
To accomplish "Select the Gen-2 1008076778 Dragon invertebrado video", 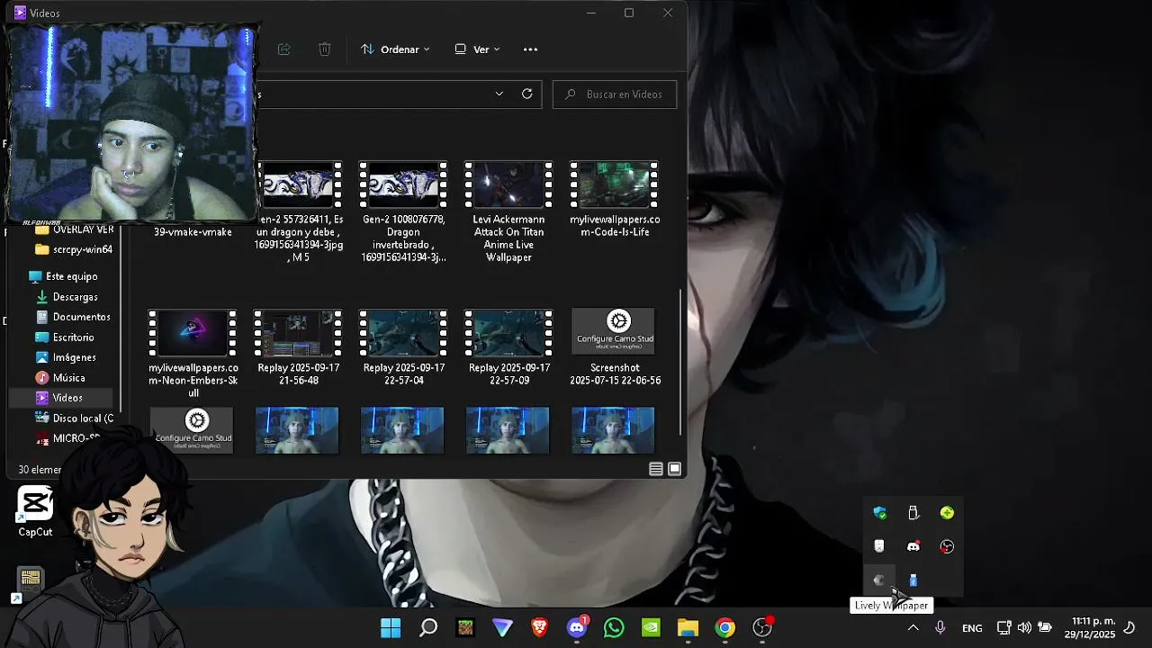I will (403, 211).
